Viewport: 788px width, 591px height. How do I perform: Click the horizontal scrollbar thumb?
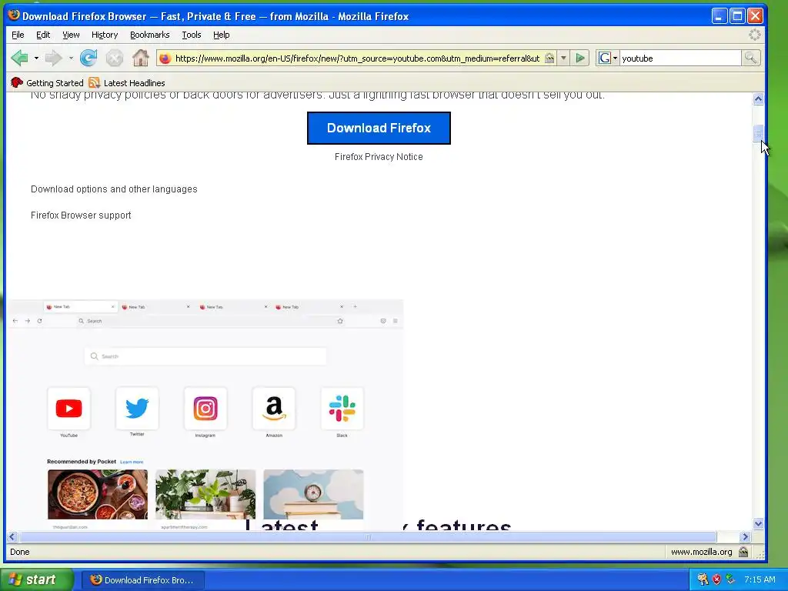368,536
